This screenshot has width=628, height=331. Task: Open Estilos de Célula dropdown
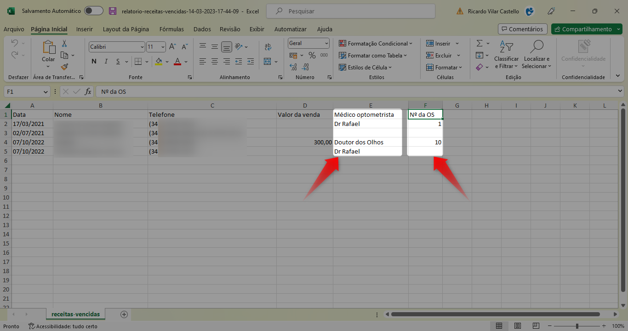[x=365, y=68]
